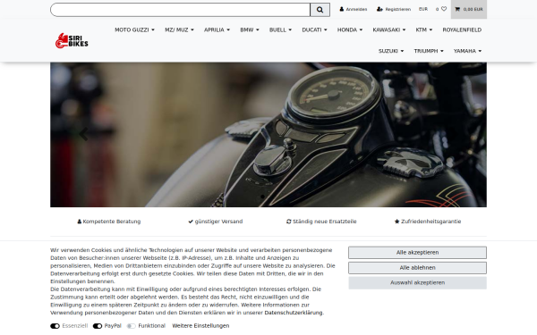Click günstiger Versand text

coord(218,222)
